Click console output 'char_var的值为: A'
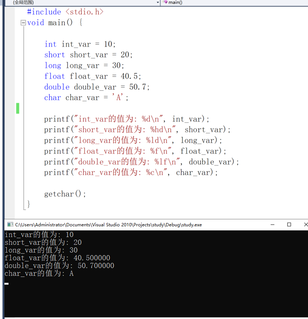Viewport: 308px width, 319px height. tap(39, 273)
